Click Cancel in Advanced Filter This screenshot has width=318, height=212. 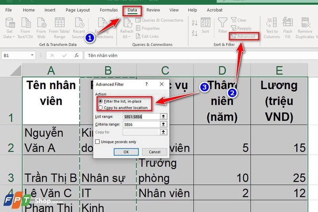click(154, 152)
